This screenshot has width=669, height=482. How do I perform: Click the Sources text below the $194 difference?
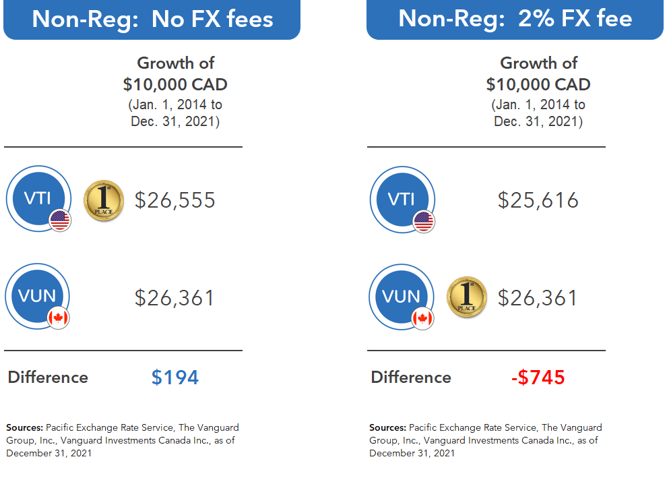click(123, 440)
